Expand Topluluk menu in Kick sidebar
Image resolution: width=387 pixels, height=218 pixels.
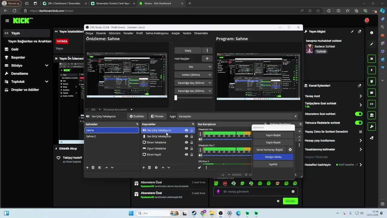click(47, 81)
